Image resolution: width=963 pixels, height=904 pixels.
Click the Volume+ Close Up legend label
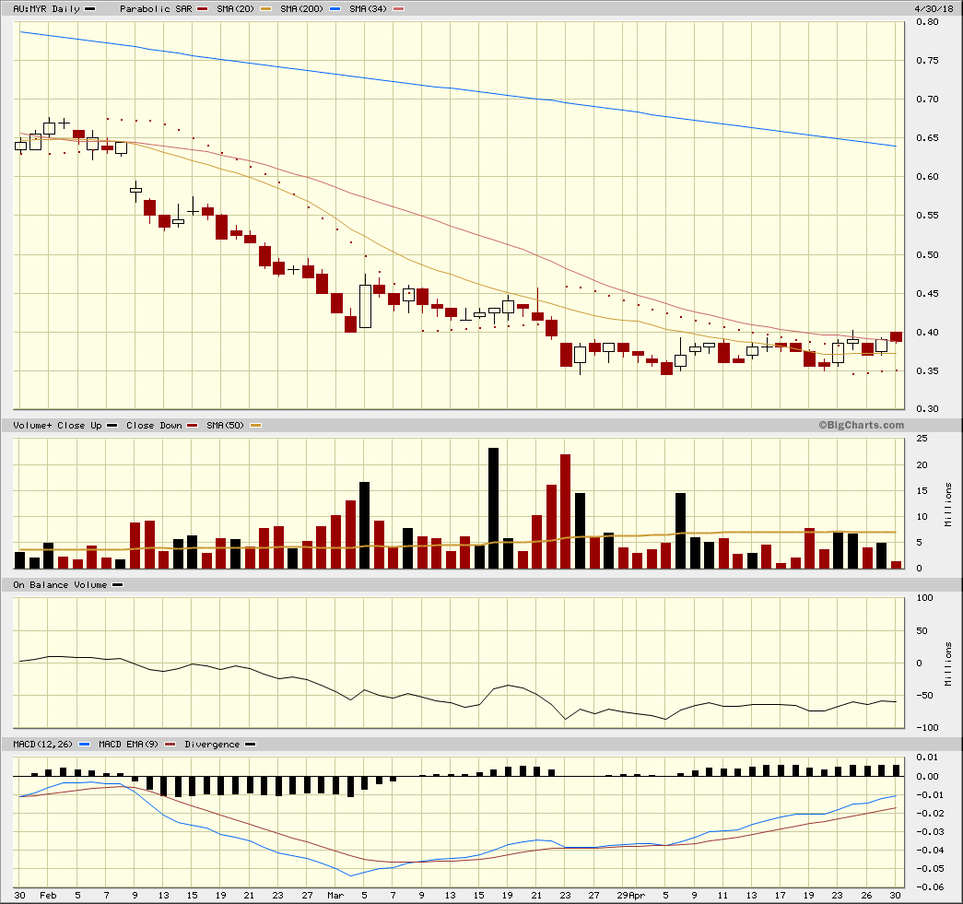click(x=57, y=425)
